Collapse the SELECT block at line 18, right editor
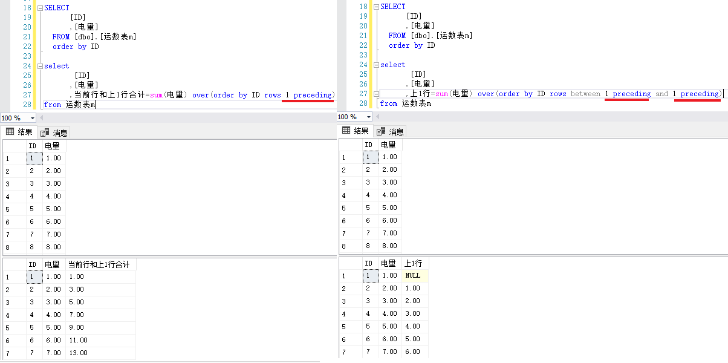Screen dimensions: 728x363 [375, 7]
